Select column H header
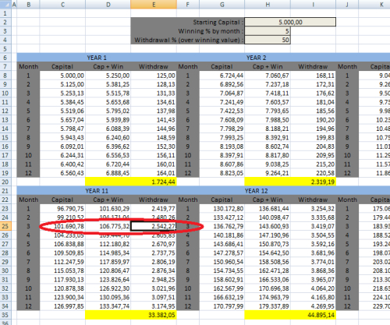390x325 pixels. tap(268, 5)
